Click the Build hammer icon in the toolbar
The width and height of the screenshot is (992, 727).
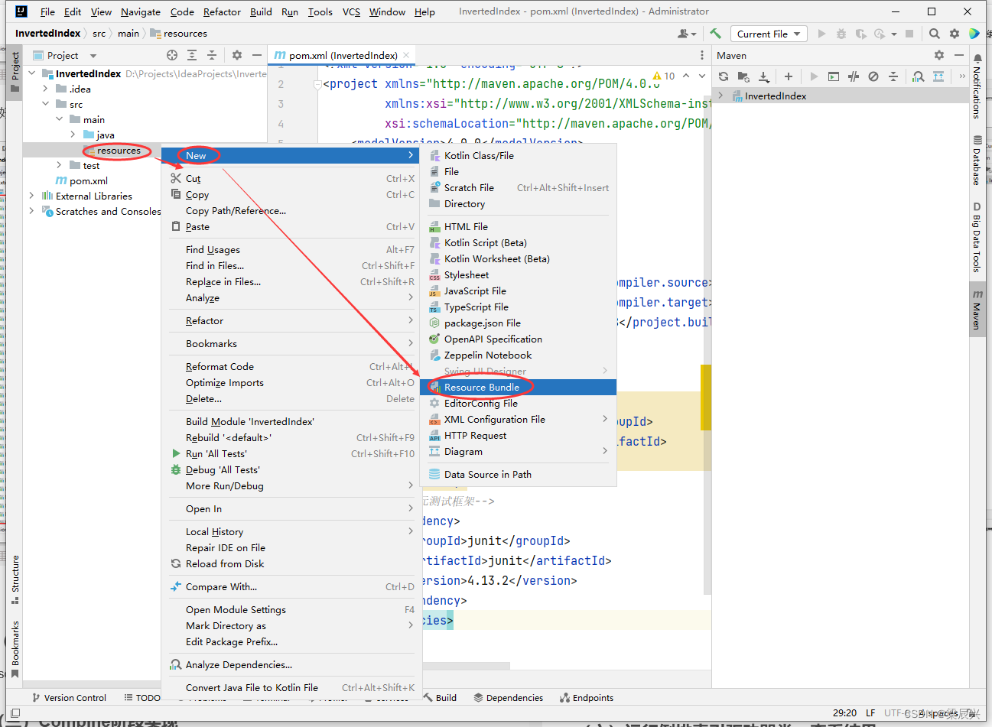[x=715, y=34]
